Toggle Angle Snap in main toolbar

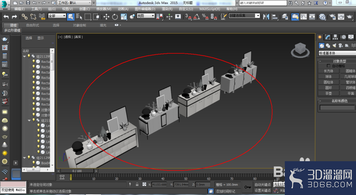(x=197, y=17)
